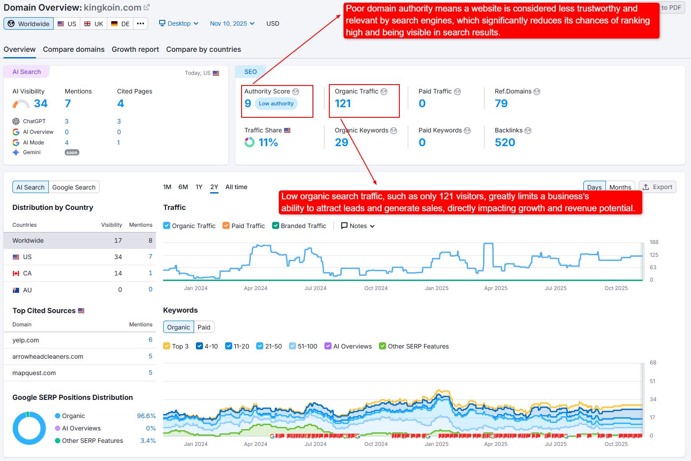Click the globe icon next to Authority Score
691x461 pixels.
296,92
